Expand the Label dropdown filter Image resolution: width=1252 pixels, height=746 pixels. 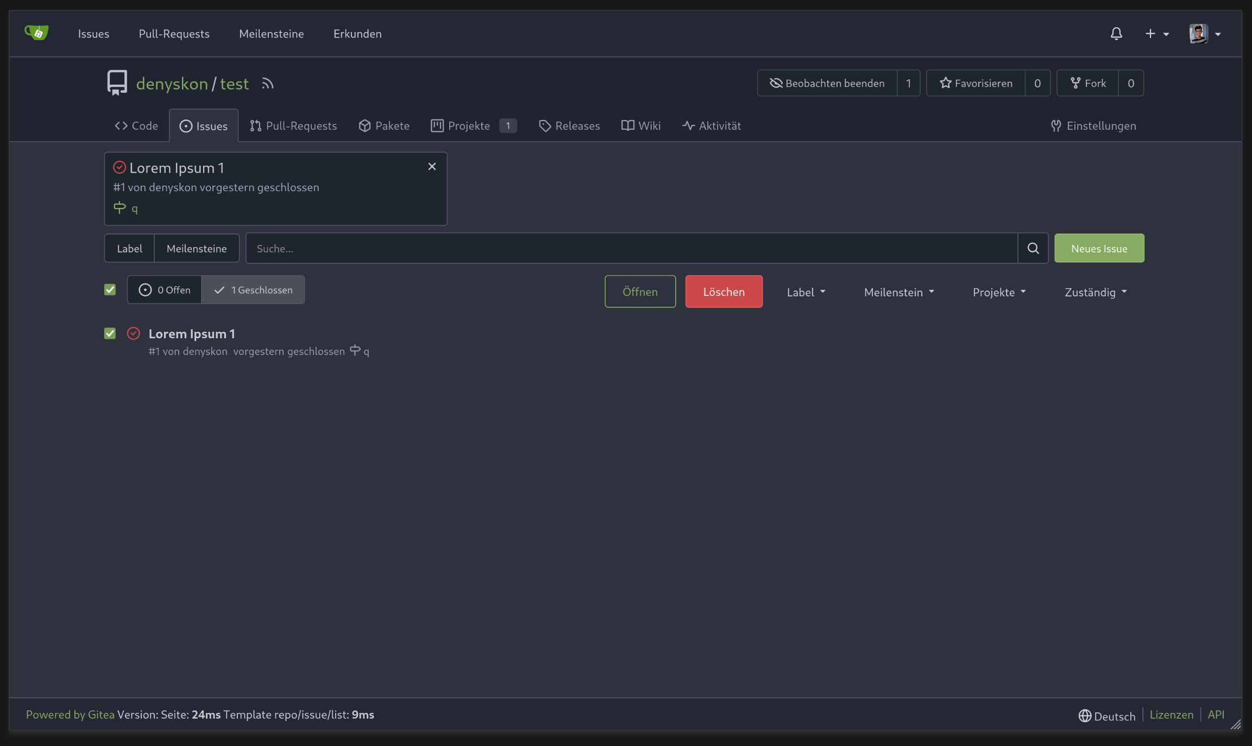point(806,292)
